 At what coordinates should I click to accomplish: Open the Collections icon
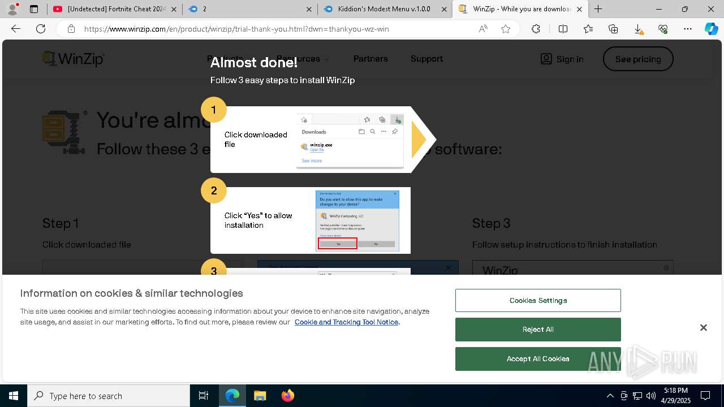click(x=613, y=29)
